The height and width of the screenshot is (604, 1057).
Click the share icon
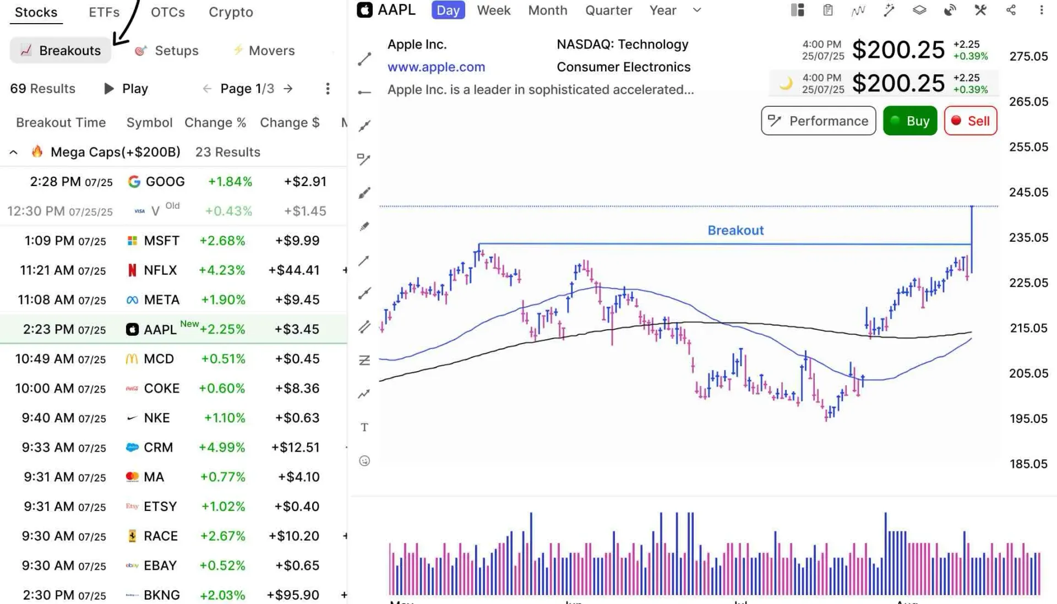pyautogui.click(x=1011, y=10)
